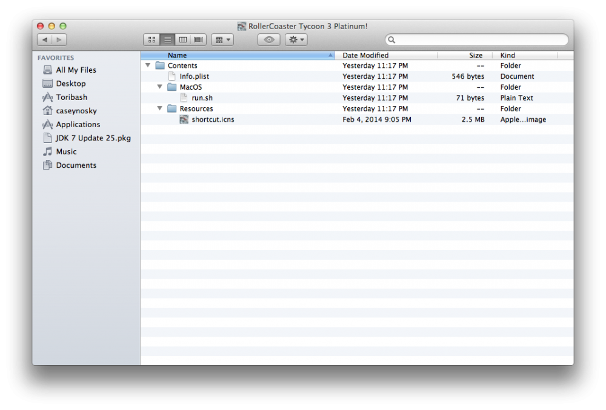606x410 pixels.
Task: Switch to column view in toolbar
Action: tap(183, 40)
